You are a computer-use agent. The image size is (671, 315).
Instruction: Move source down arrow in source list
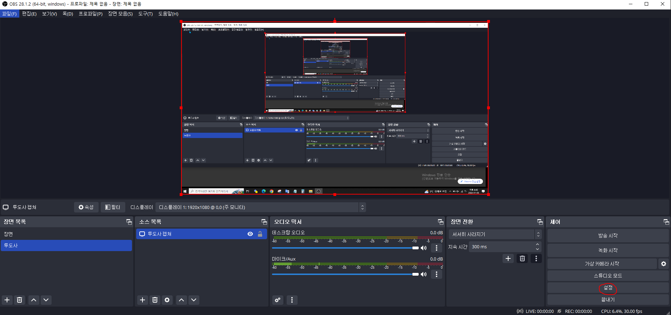pyautogui.click(x=194, y=300)
